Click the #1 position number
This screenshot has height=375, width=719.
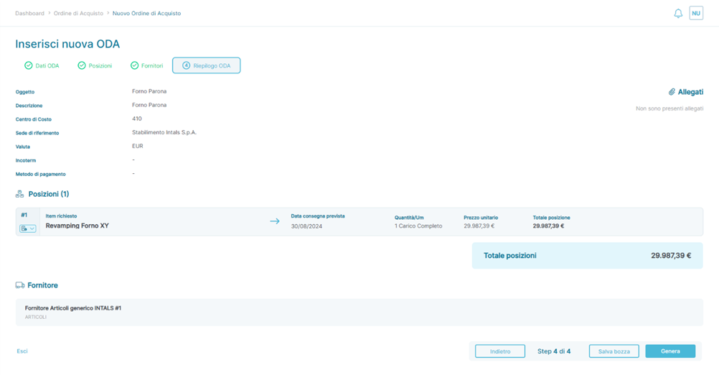coord(24,215)
